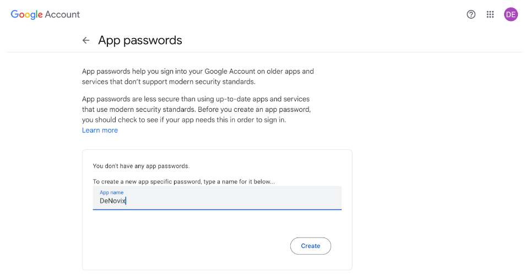Click the paragraph warning app passwords are less secure
Image resolution: width=530 pixels, height=275 pixels.
coord(196,109)
